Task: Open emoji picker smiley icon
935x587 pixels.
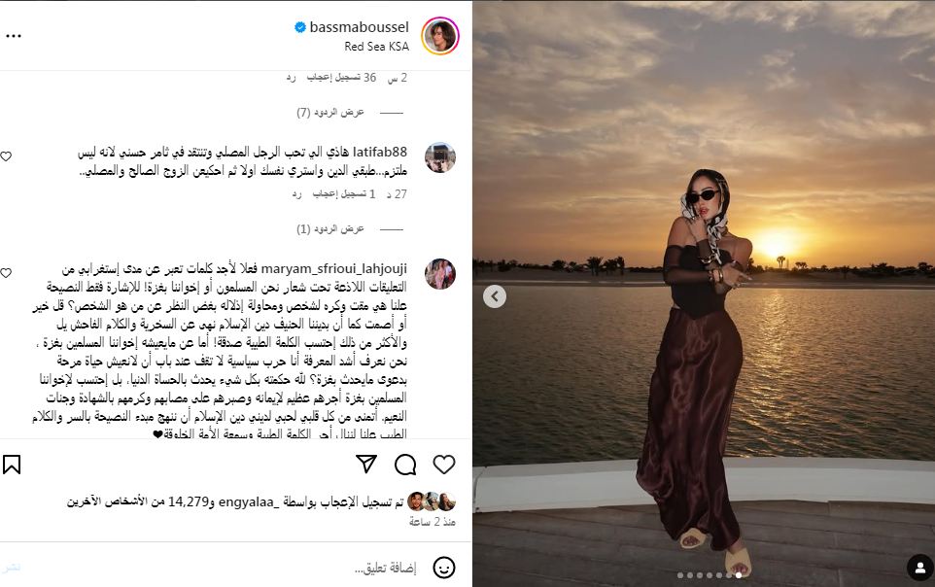Action: click(x=443, y=568)
